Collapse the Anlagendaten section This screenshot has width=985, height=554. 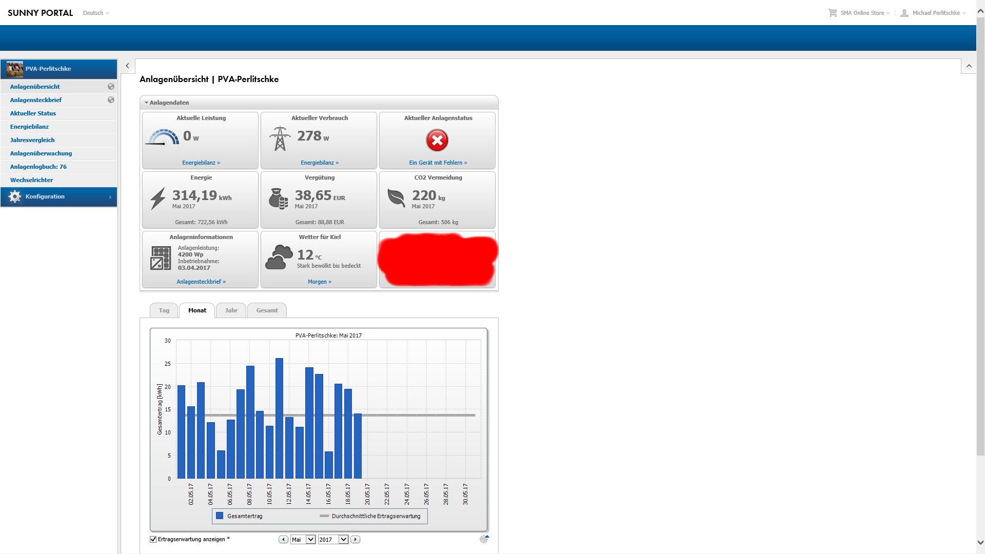[x=146, y=103]
